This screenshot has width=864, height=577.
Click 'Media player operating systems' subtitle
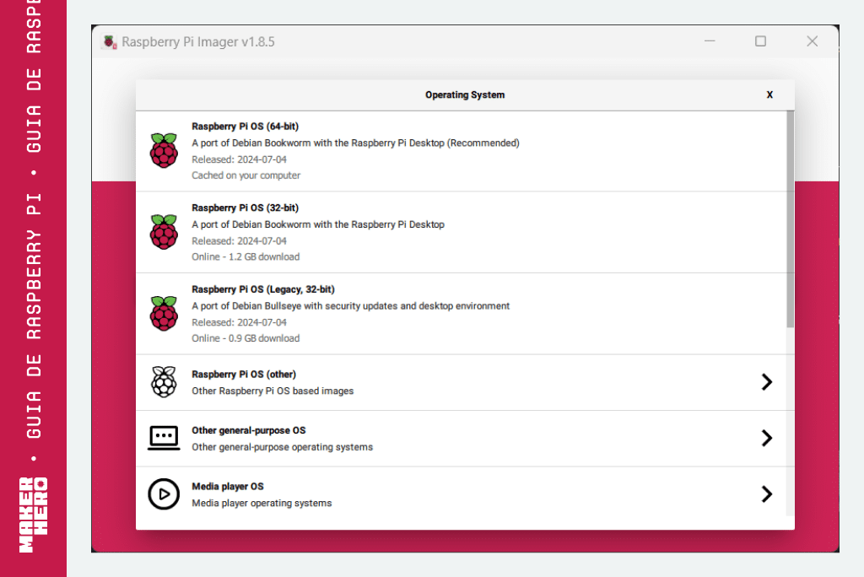(262, 503)
